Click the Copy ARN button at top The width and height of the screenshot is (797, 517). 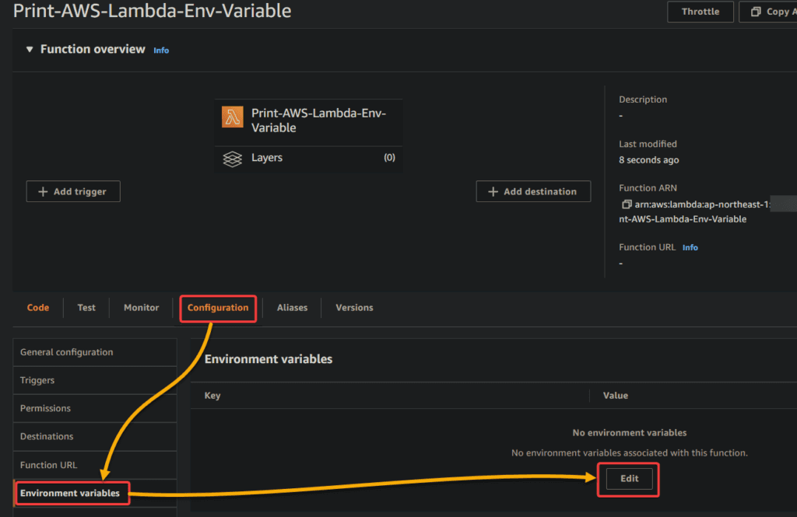coord(768,12)
